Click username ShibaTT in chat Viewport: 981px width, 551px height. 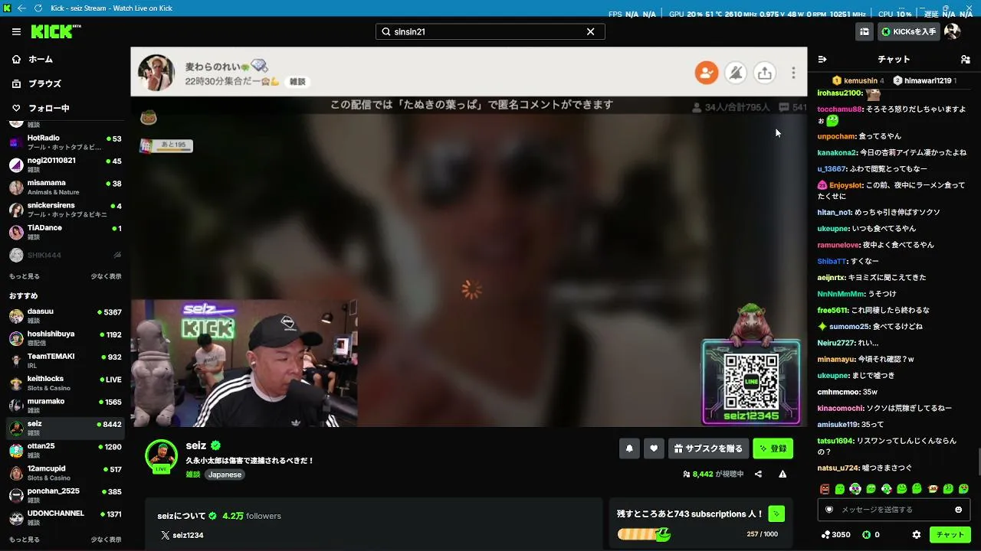point(832,261)
